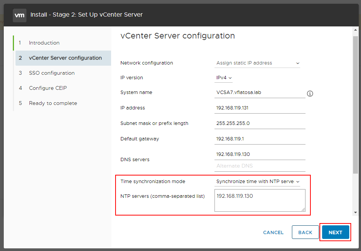Click the vertical scrollbar thumb
361x251 pixels.
coord(355,105)
